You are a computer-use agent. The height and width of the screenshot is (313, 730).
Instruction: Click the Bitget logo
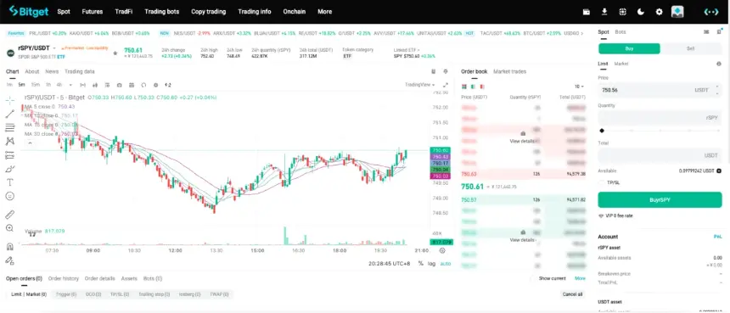click(28, 12)
